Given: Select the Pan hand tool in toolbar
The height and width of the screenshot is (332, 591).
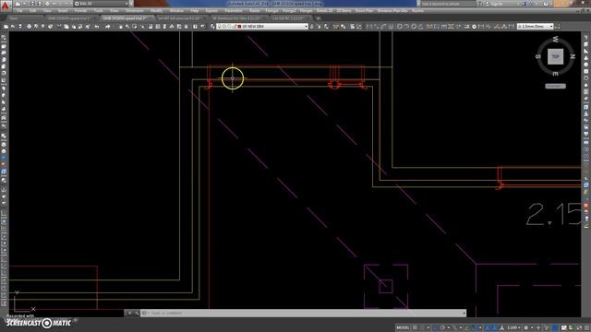Looking at the screenshot, I should point(121,27).
